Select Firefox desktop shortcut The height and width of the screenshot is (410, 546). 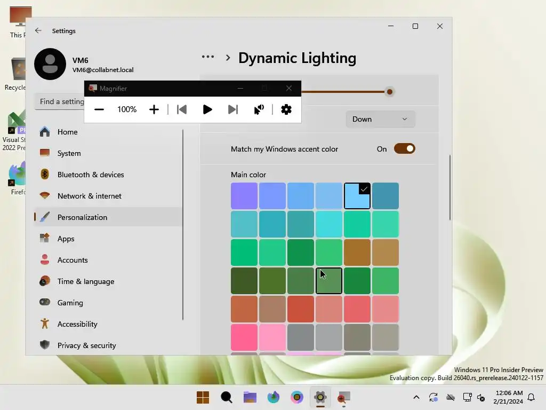tap(17, 178)
